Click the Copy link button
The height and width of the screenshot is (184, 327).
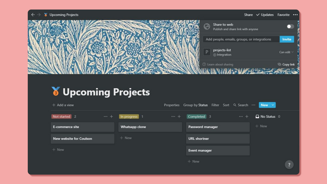click(x=286, y=65)
